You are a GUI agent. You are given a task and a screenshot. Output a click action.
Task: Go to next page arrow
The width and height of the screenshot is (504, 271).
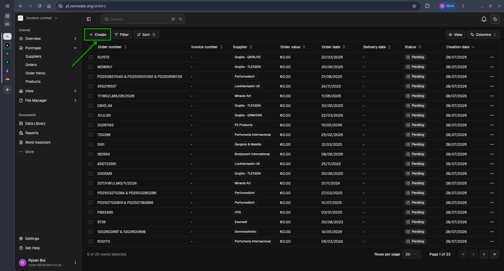[484, 254]
